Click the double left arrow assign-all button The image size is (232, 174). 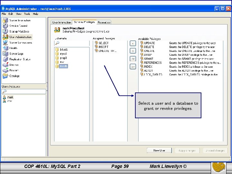(133, 59)
